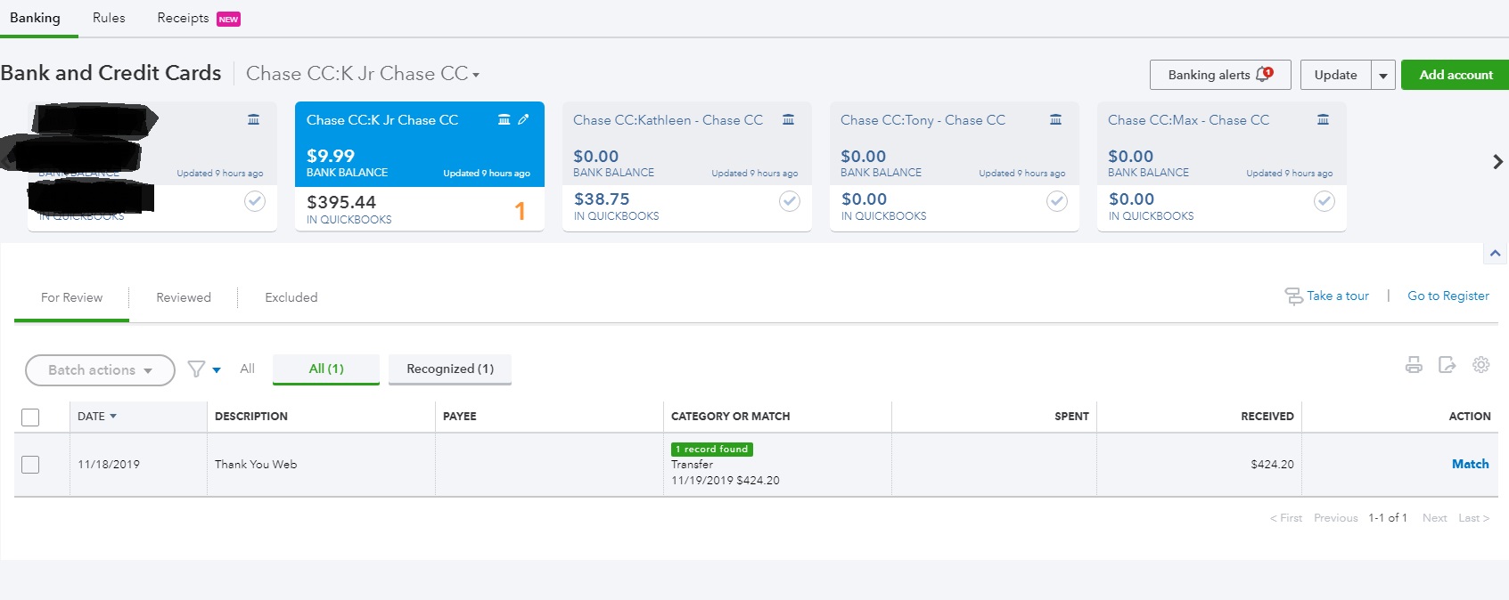This screenshot has height=600, width=1509.
Task: Switch to the Reviewed tab
Action: pos(184,297)
